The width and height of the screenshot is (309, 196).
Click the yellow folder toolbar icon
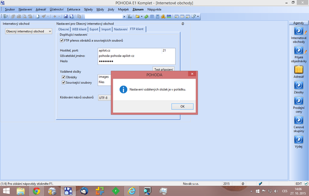[x=138, y=17]
